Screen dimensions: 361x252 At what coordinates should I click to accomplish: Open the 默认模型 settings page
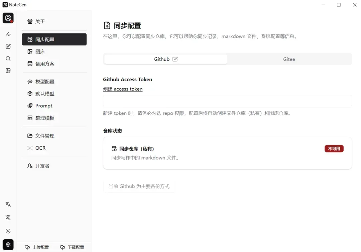(x=54, y=94)
